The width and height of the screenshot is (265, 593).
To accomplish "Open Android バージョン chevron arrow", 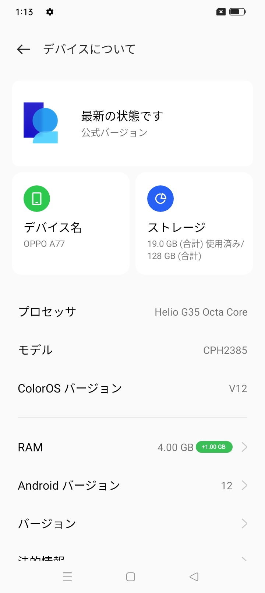I will (x=244, y=486).
